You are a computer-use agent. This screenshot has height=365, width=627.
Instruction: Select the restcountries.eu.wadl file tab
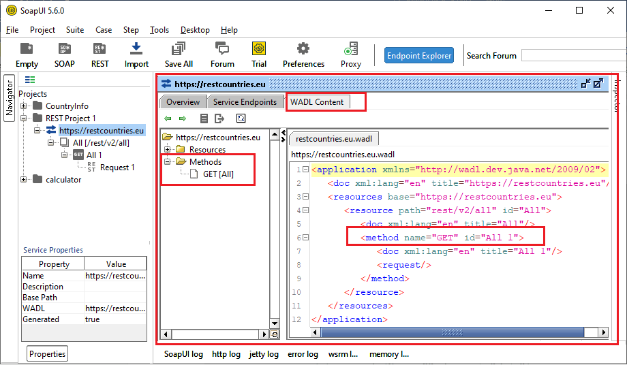[x=333, y=138]
